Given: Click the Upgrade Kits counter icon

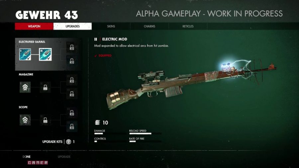Looking at the screenshot, I should (x=69, y=142).
